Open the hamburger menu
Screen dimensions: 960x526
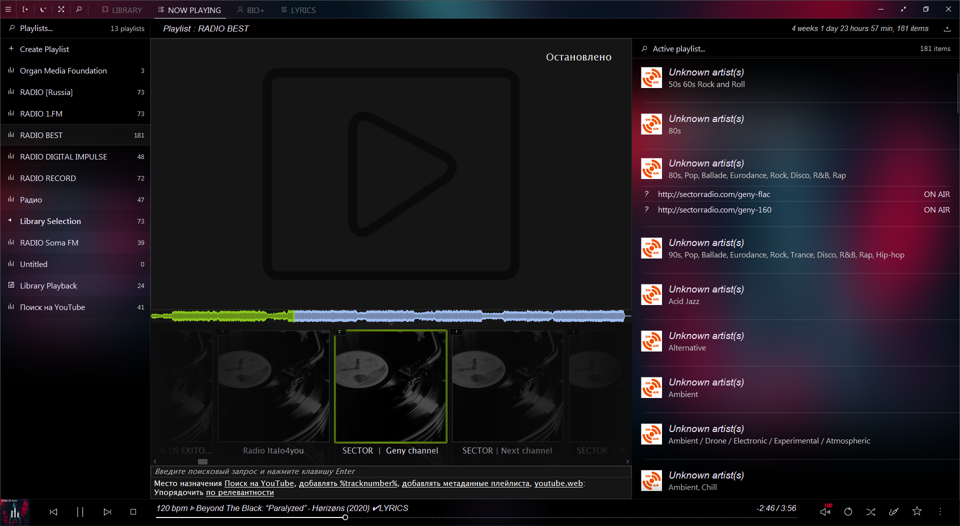[8, 9]
